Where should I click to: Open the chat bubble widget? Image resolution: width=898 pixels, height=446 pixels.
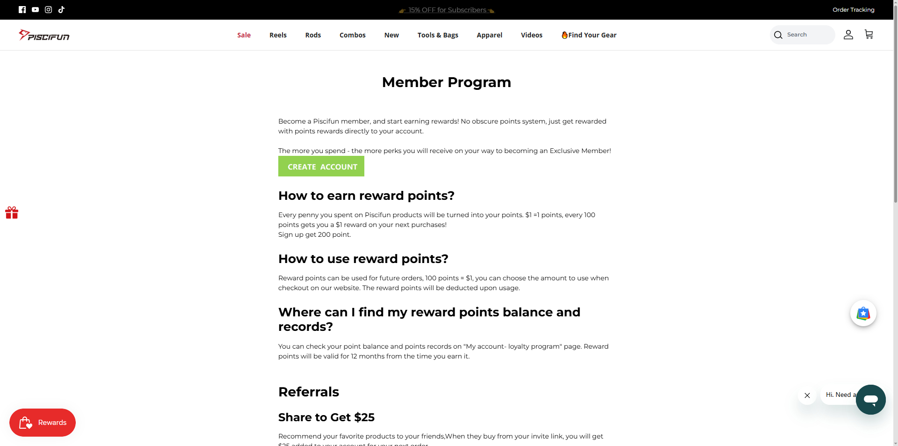click(870, 399)
